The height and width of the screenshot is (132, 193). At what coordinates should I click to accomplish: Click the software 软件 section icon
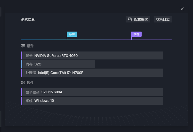click(23, 82)
